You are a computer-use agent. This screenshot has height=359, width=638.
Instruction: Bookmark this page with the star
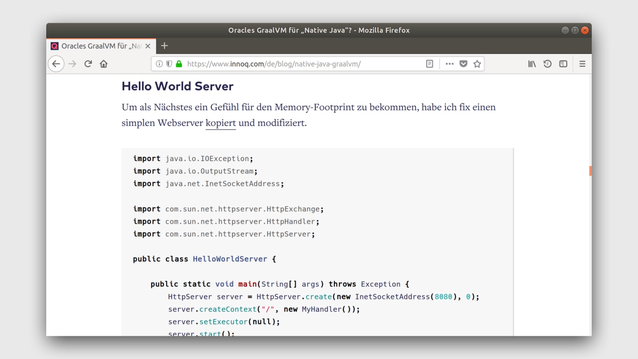coord(477,64)
